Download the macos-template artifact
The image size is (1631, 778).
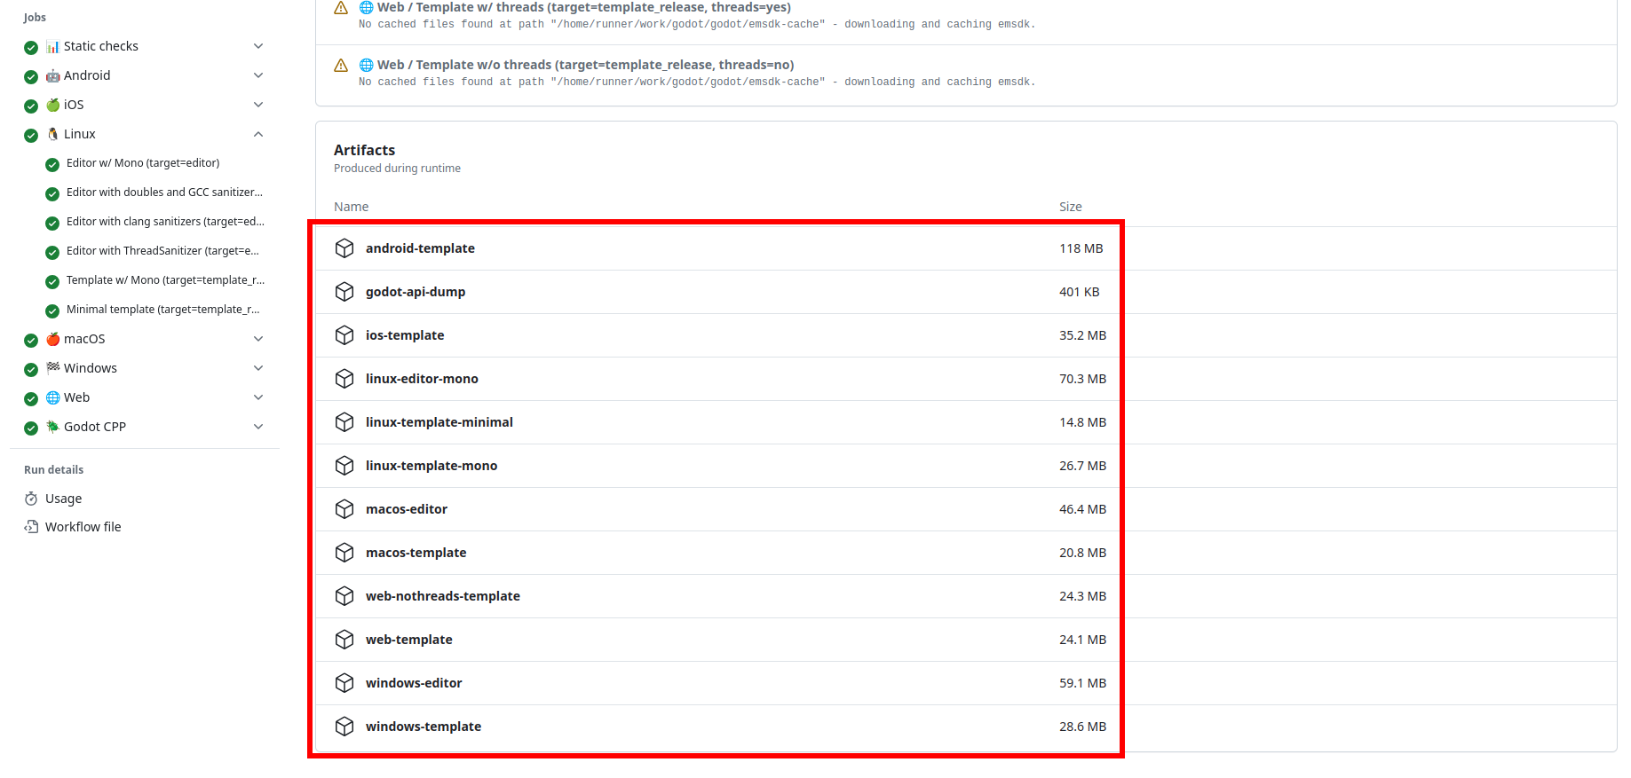[416, 553]
